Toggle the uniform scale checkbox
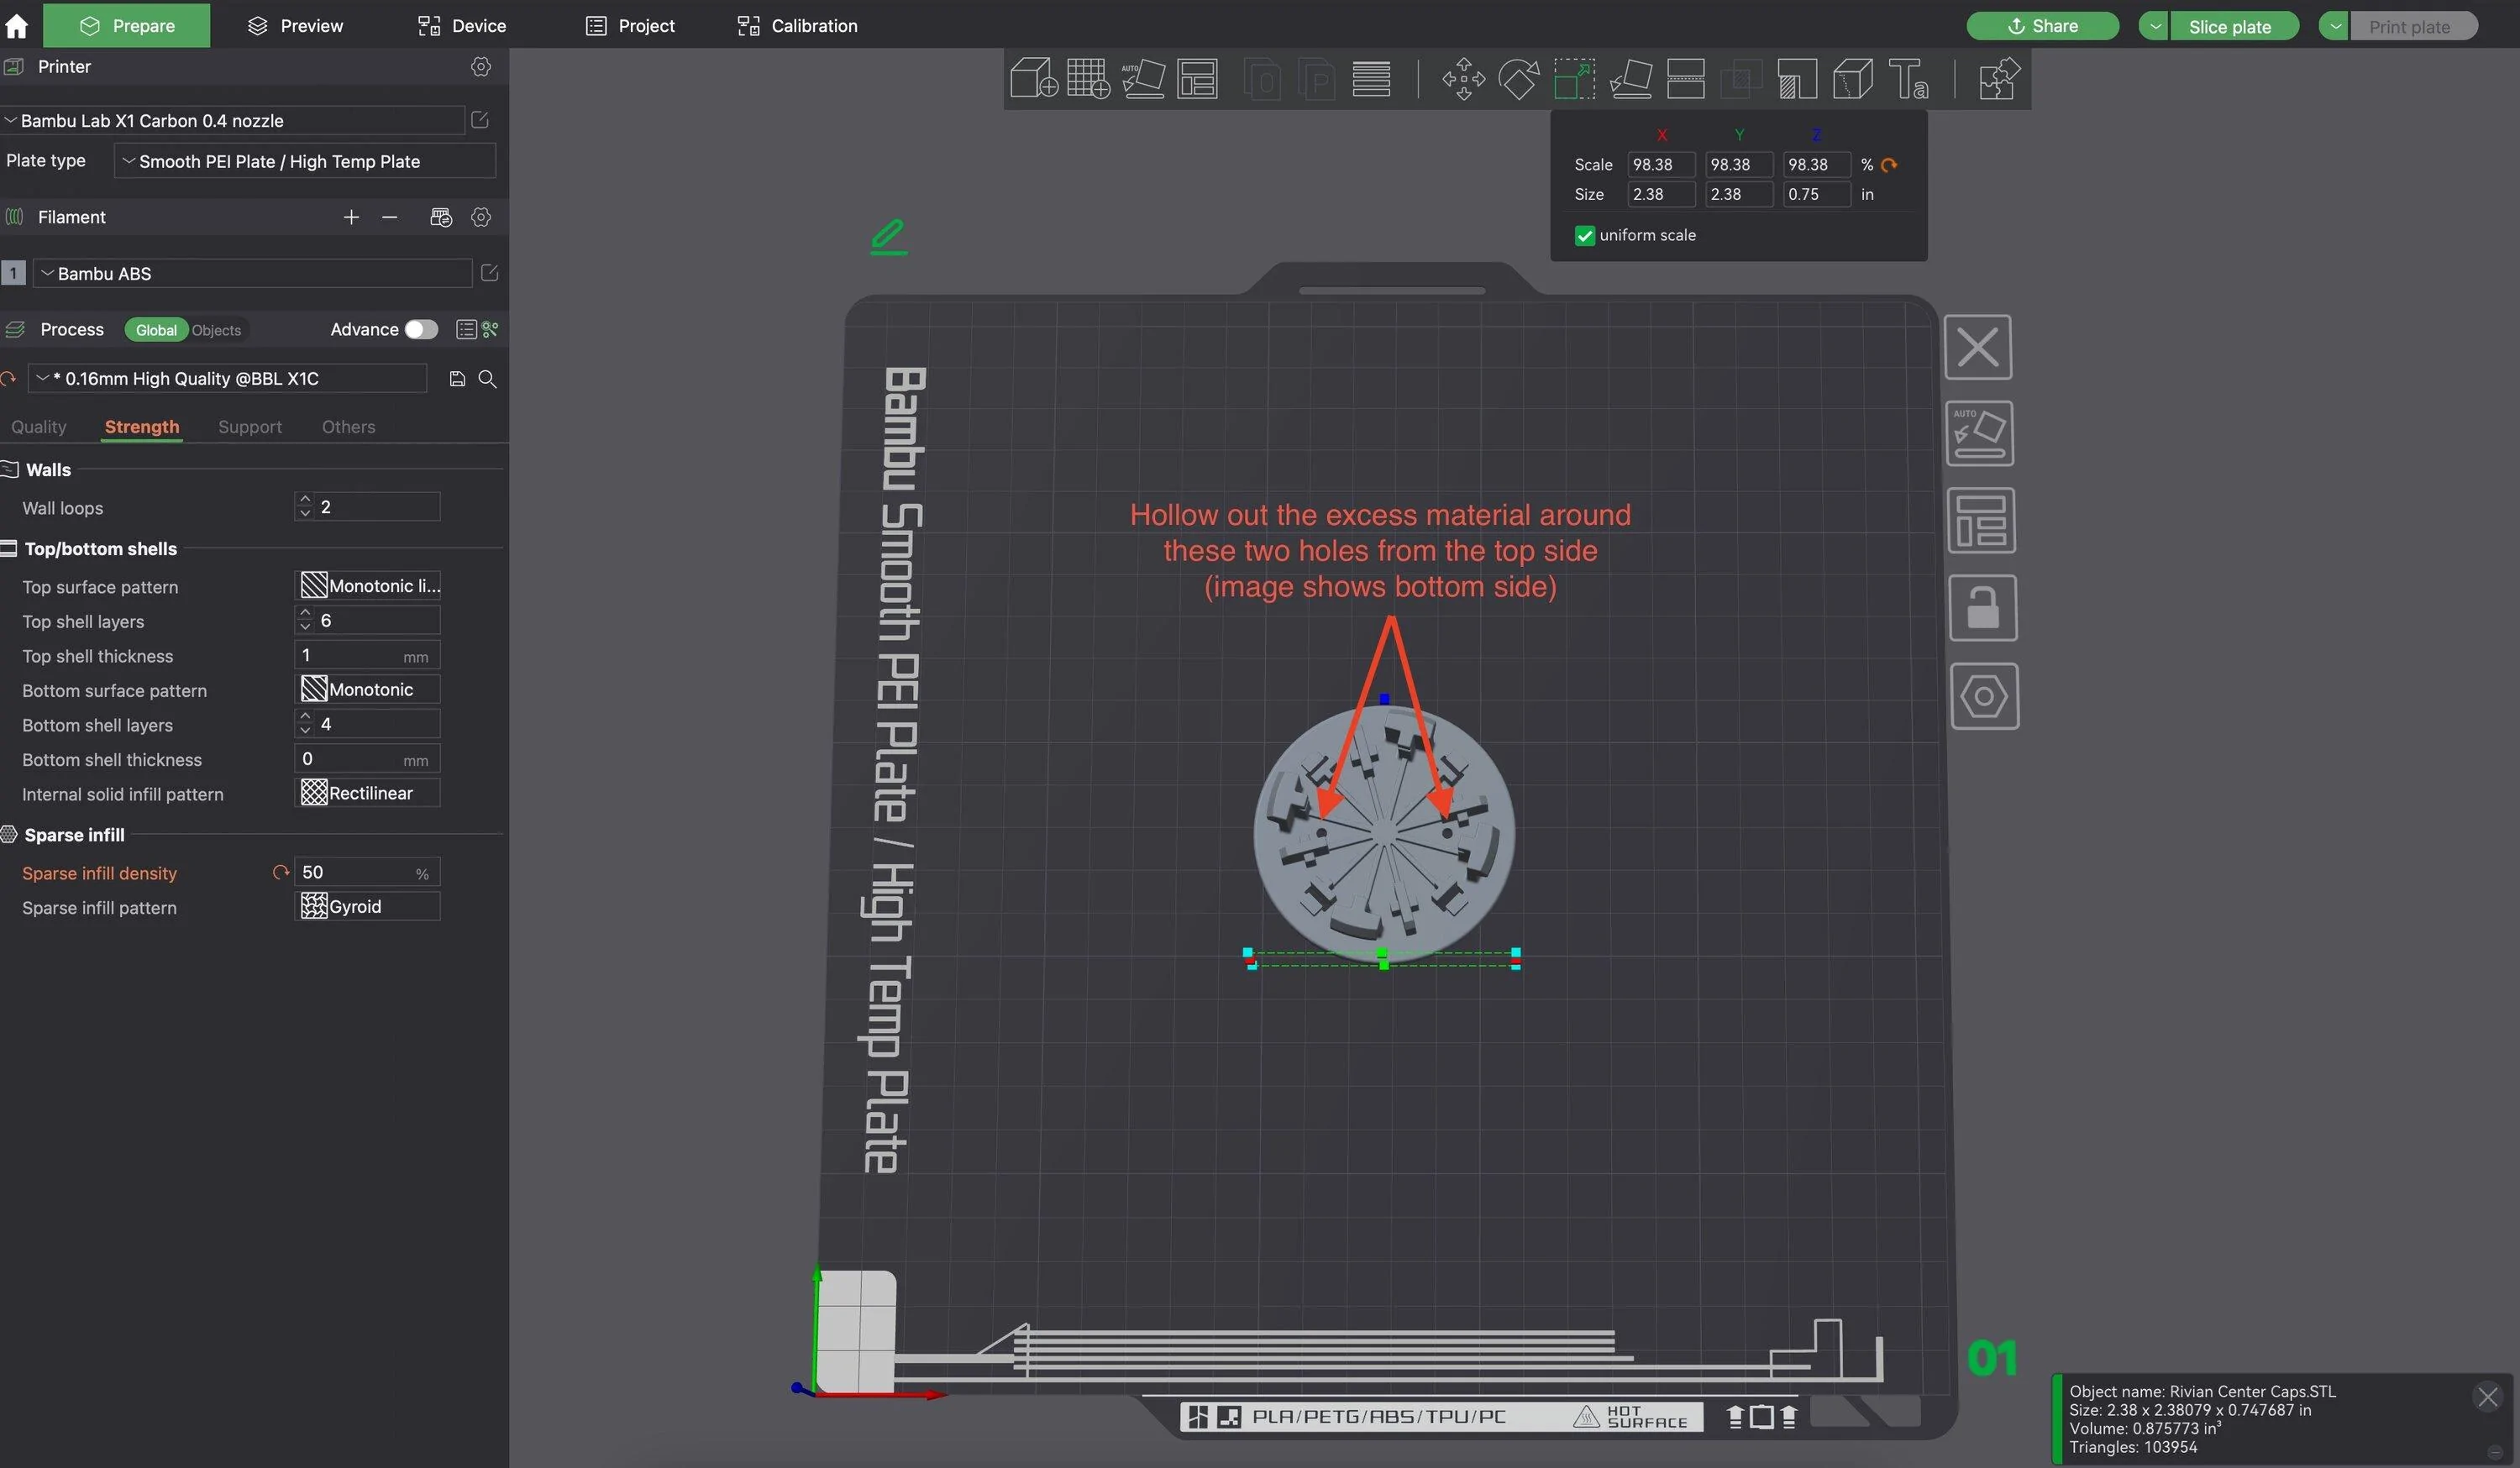 coord(1585,236)
